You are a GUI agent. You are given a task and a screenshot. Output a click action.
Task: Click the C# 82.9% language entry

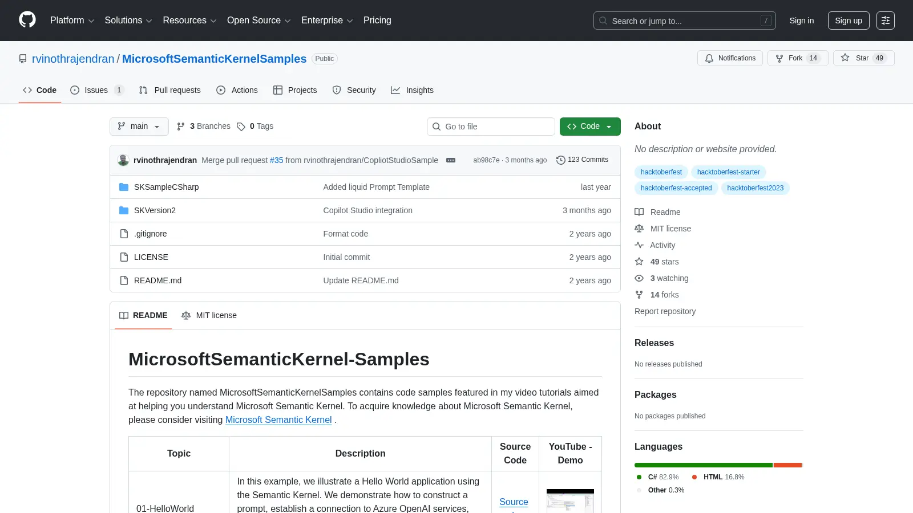657,477
